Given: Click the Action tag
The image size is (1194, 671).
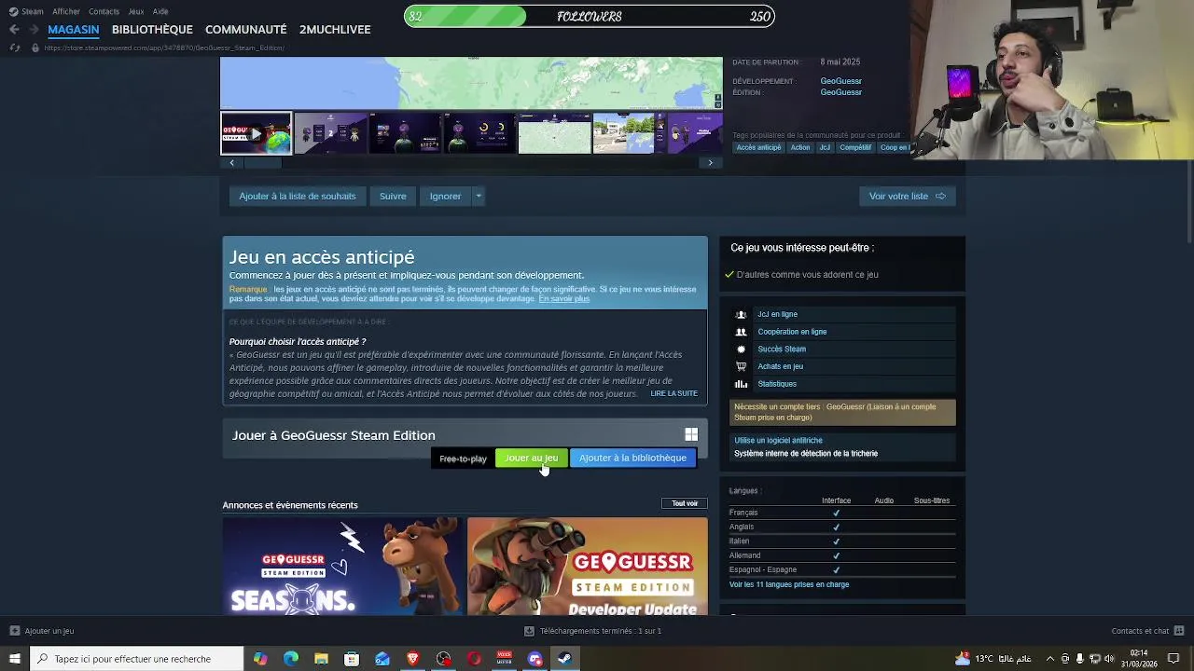Looking at the screenshot, I should pos(800,147).
